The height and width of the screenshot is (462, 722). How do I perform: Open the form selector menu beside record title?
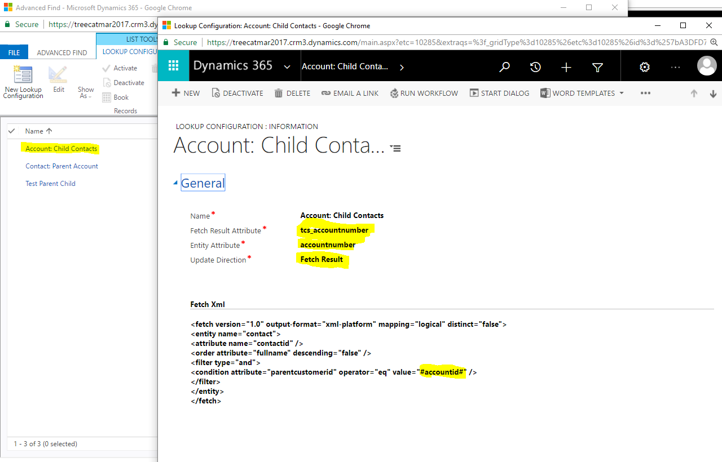point(395,148)
